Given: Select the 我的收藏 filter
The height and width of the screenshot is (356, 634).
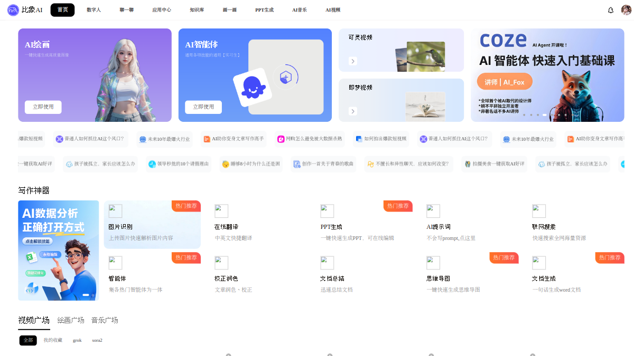Looking at the screenshot, I should [x=53, y=340].
